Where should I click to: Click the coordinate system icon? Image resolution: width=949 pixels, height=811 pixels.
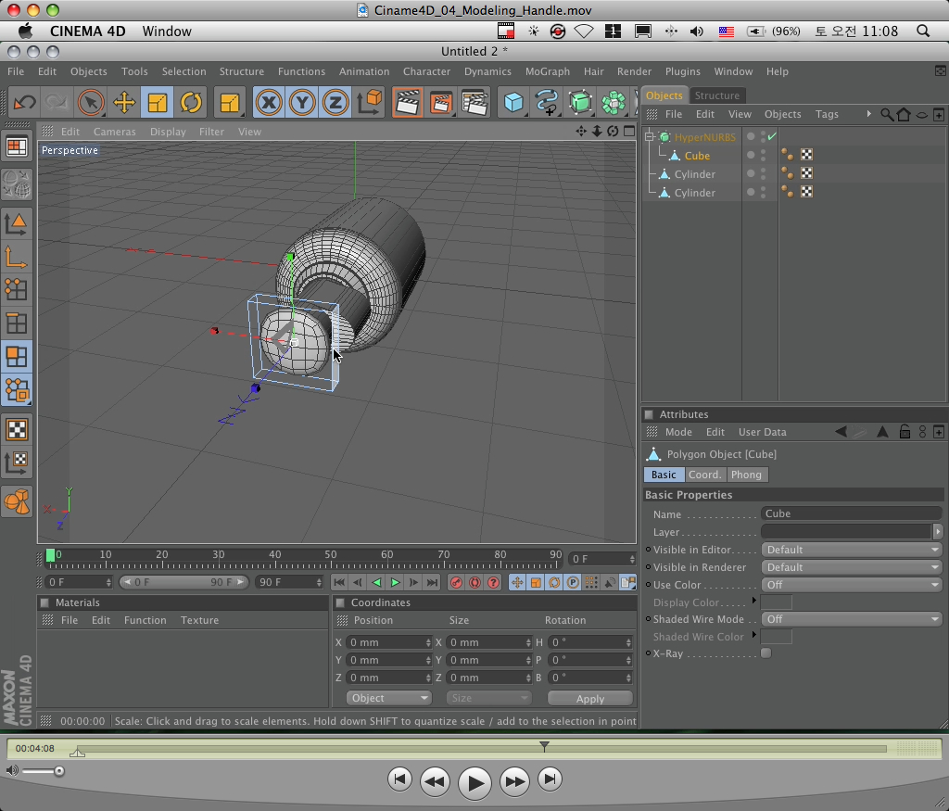tap(369, 102)
